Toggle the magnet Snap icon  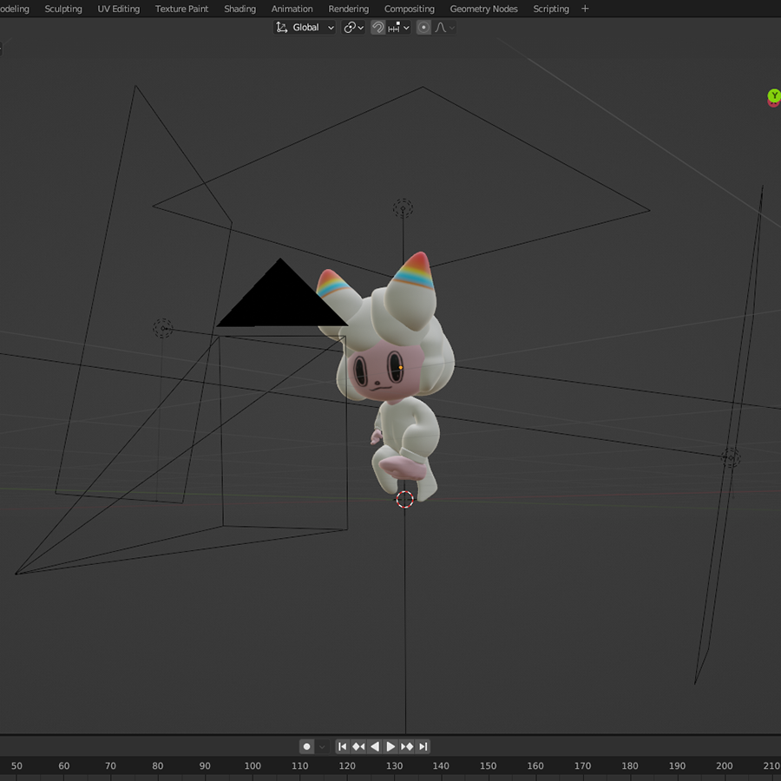tap(378, 28)
